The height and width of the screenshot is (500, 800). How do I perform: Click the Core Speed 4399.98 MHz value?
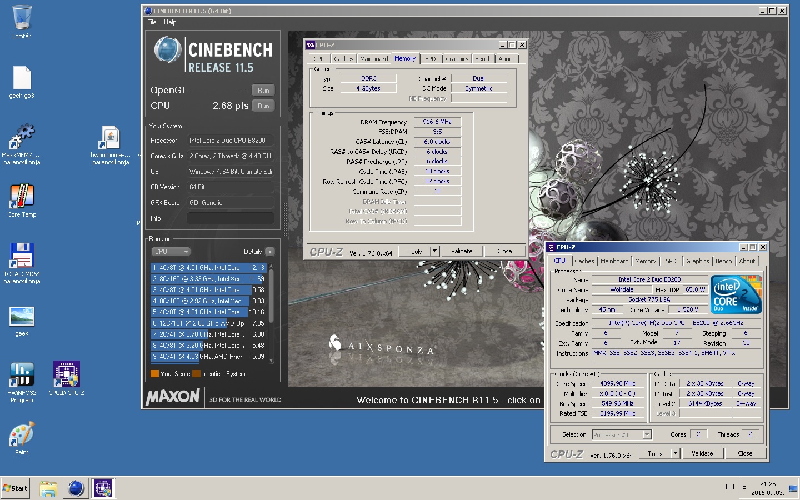coord(618,383)
